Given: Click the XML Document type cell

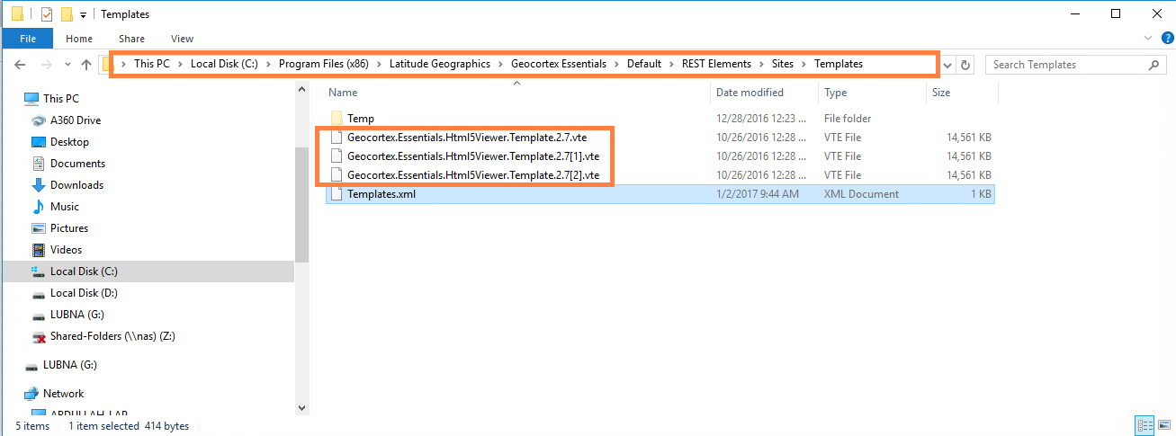Looking at the screenshot, I should coord(861,194).
